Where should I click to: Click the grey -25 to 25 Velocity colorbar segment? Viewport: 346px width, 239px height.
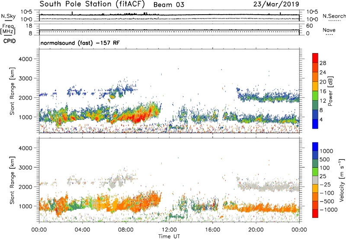[315, 180]
